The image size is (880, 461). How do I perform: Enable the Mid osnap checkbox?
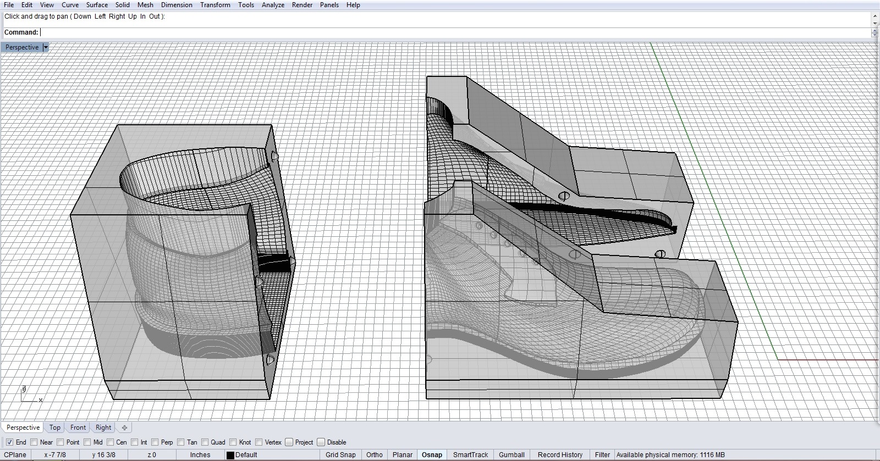[87, 442]
